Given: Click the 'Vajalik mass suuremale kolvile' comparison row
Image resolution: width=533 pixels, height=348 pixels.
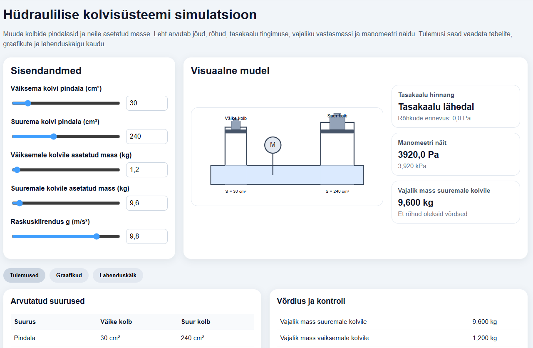Looking at the screenshot, I should coord(399,322).
